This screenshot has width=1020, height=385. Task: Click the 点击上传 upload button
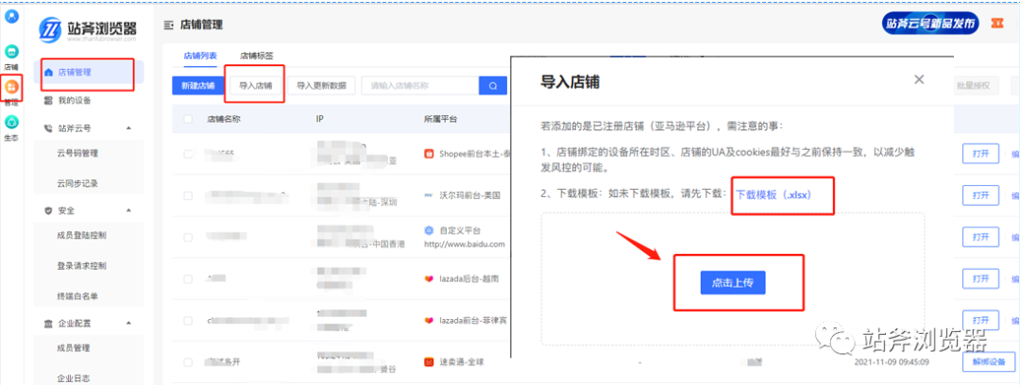(x=732, y=282)
